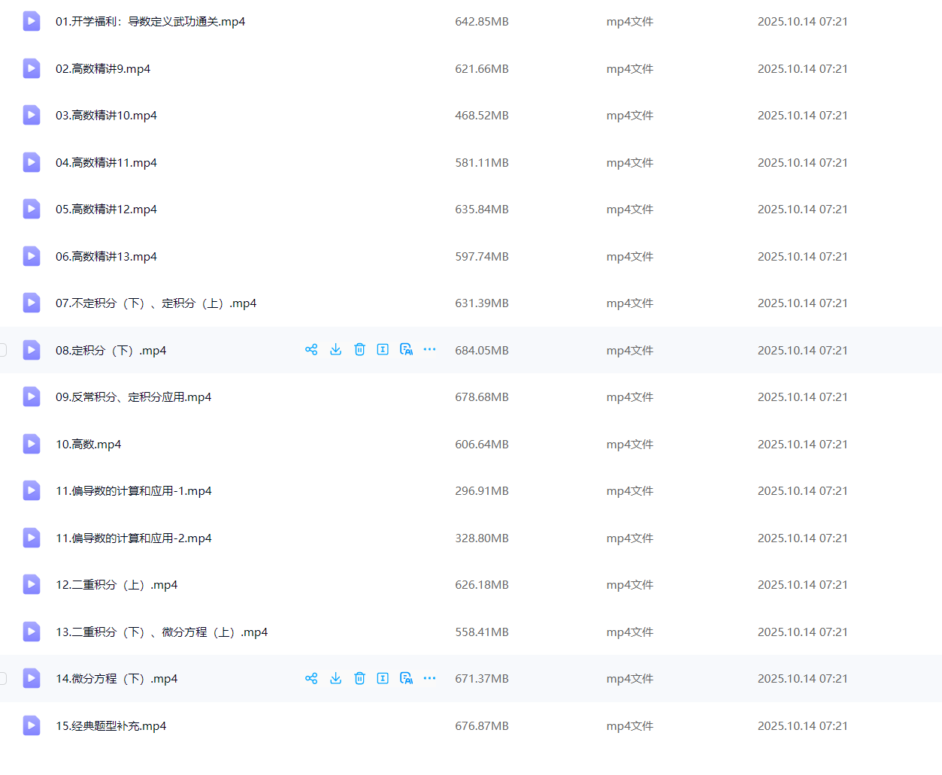The width and height of the screenshot is (942, 775).
Task: Download the 08.定积分（下）.mp4 file
Action: tap(336, 350)
